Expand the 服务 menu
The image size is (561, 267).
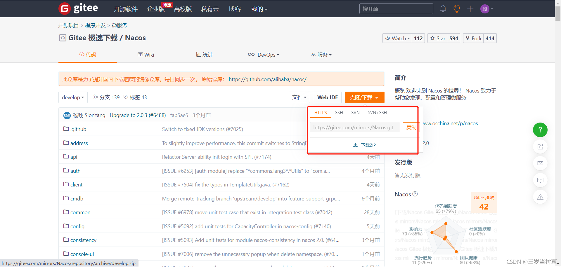coord(321,55)
